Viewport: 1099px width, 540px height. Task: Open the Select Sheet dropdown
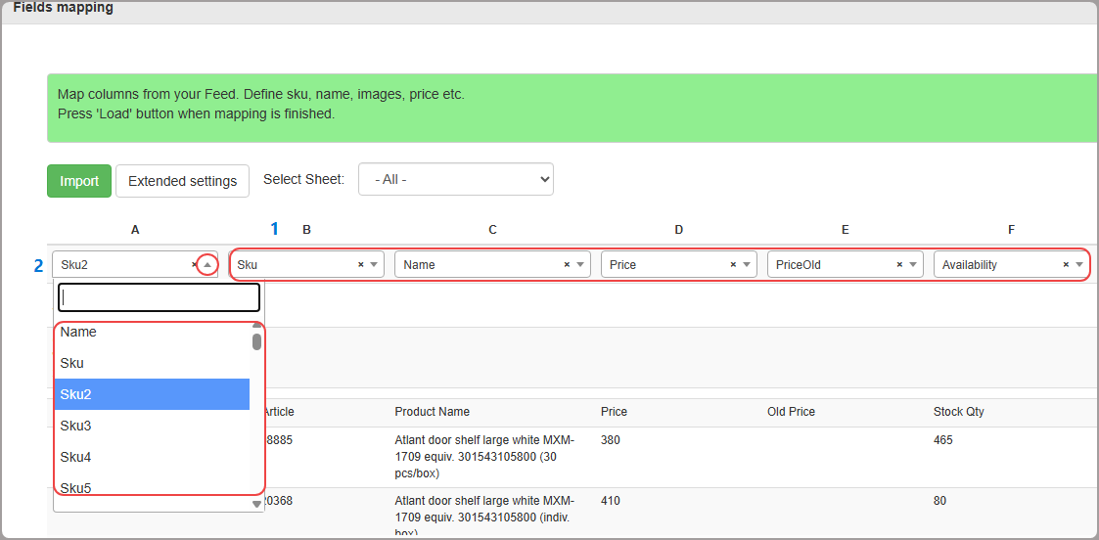pos(456,179)
